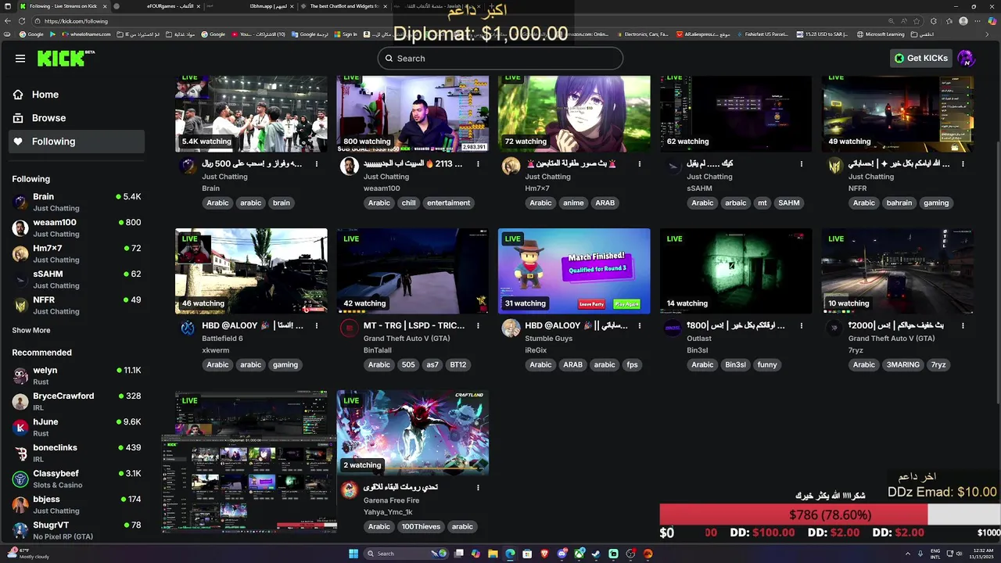Viewport: 1001px width, 563px height.
Task: Open weaam100 channel in Following list
Action: (x=77, y=228)
